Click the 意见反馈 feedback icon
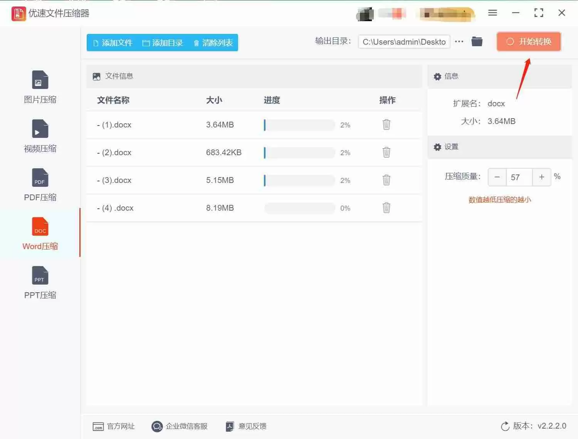This screenshot has width=578, height=439. tap(230, 426)
